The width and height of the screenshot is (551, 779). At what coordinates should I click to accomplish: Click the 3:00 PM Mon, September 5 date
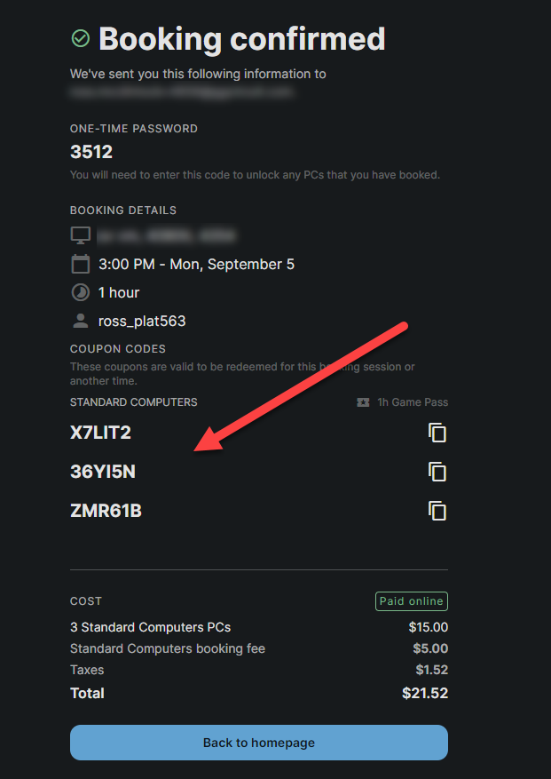tap(196, 264)
